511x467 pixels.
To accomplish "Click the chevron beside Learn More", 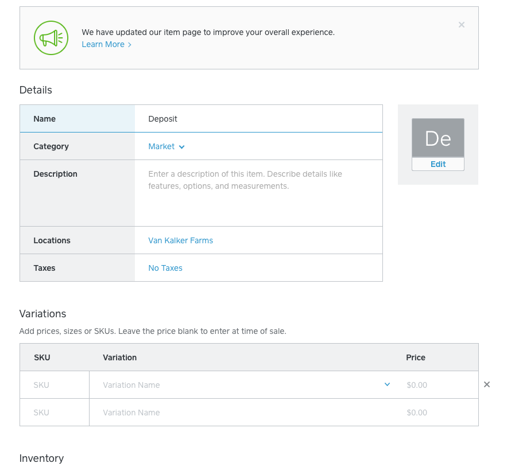I will [x=130, y=45].
